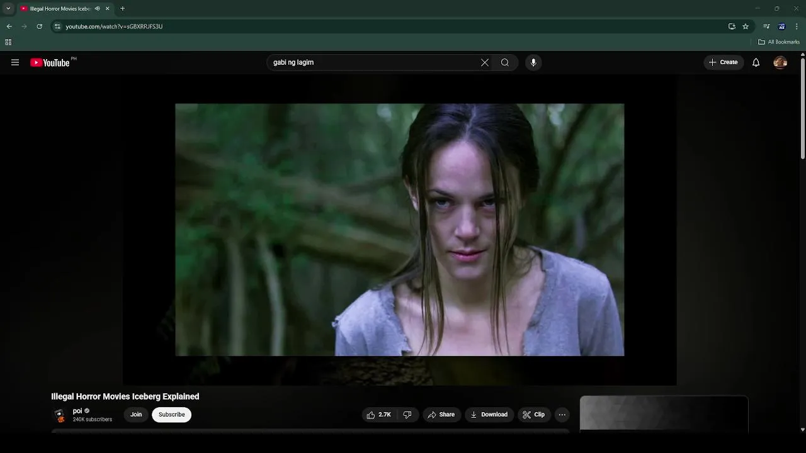Mute tab via the audio speaker icon
The width and height of the screenshot is (806, 453).
[97, 9]
